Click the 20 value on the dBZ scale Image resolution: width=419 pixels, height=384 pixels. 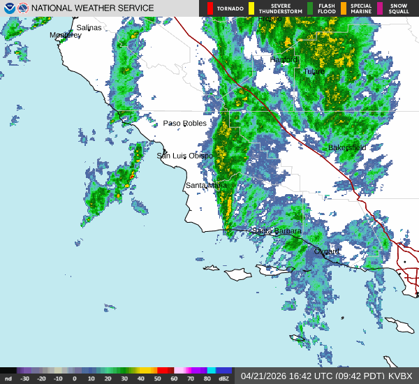(108, 378)
